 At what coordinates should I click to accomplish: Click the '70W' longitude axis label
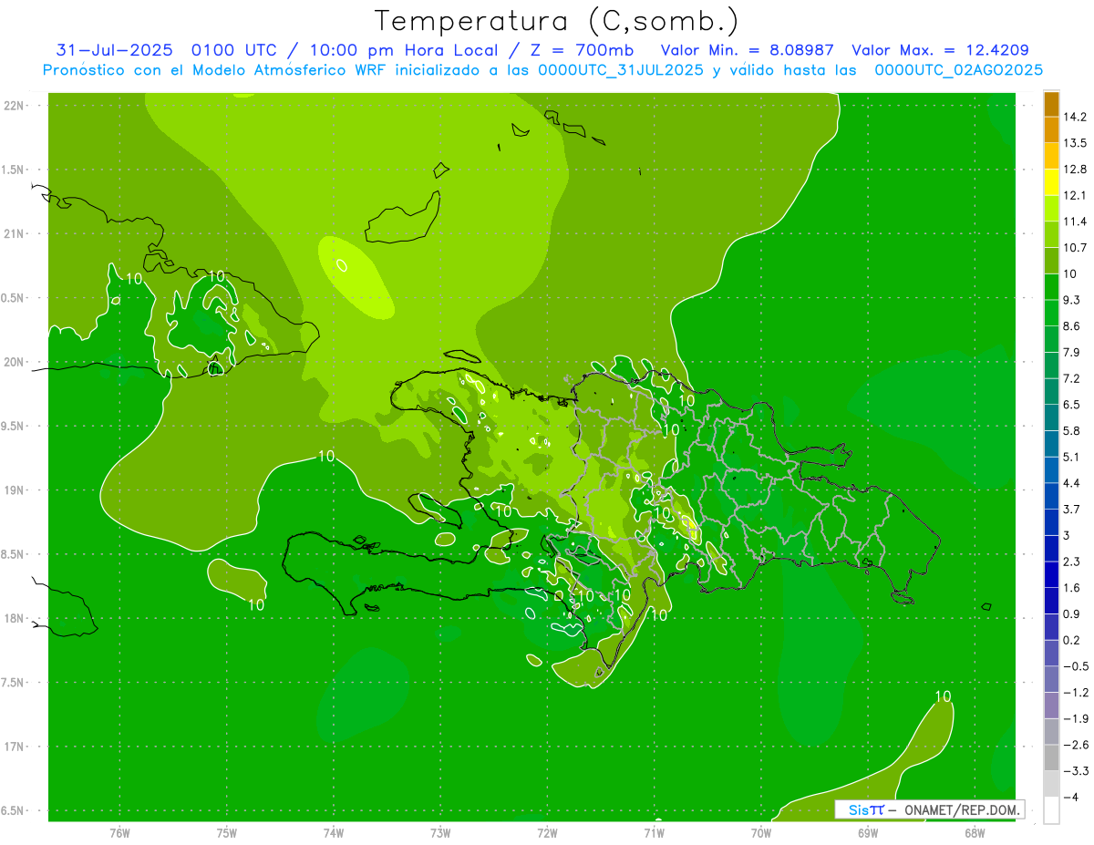(x=760, y=833)
